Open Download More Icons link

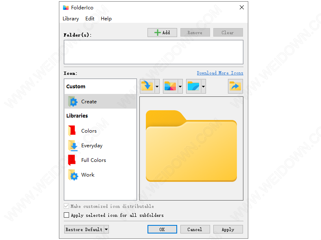pyautogui.click(x=220, y=73)
